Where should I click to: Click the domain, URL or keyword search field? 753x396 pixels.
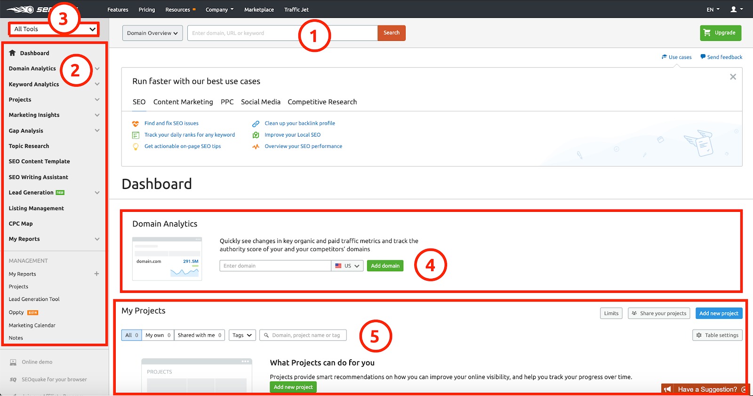point(282,33)
